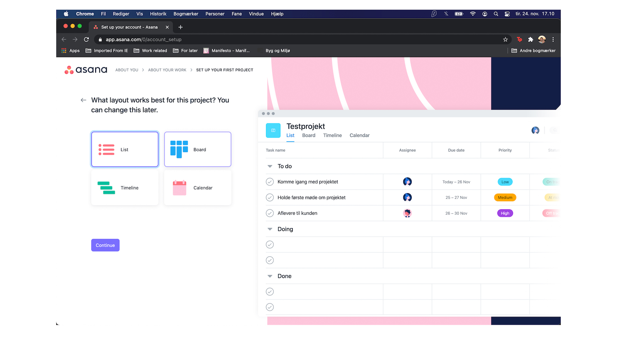The width and height of the screenshot is (617, 347).
Task: Bookmark page with the star icon
Action: point(505,39)
